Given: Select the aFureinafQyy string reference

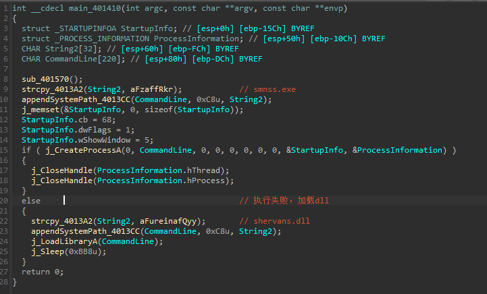Looking at the screenshot, I should [x=168, y=221].
